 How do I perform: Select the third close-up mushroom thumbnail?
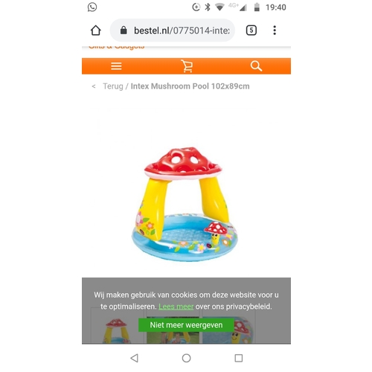pos(228,330)
